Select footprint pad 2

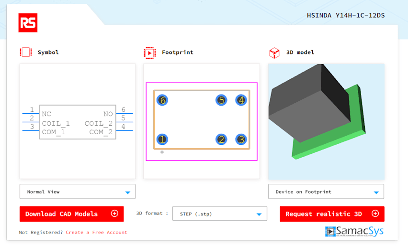click(221, 139)
